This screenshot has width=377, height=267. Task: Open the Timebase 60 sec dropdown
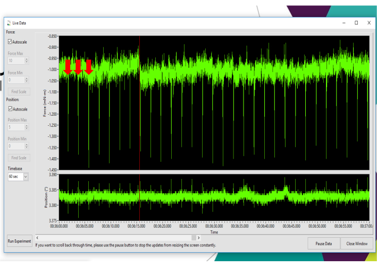tap(26, 176)
